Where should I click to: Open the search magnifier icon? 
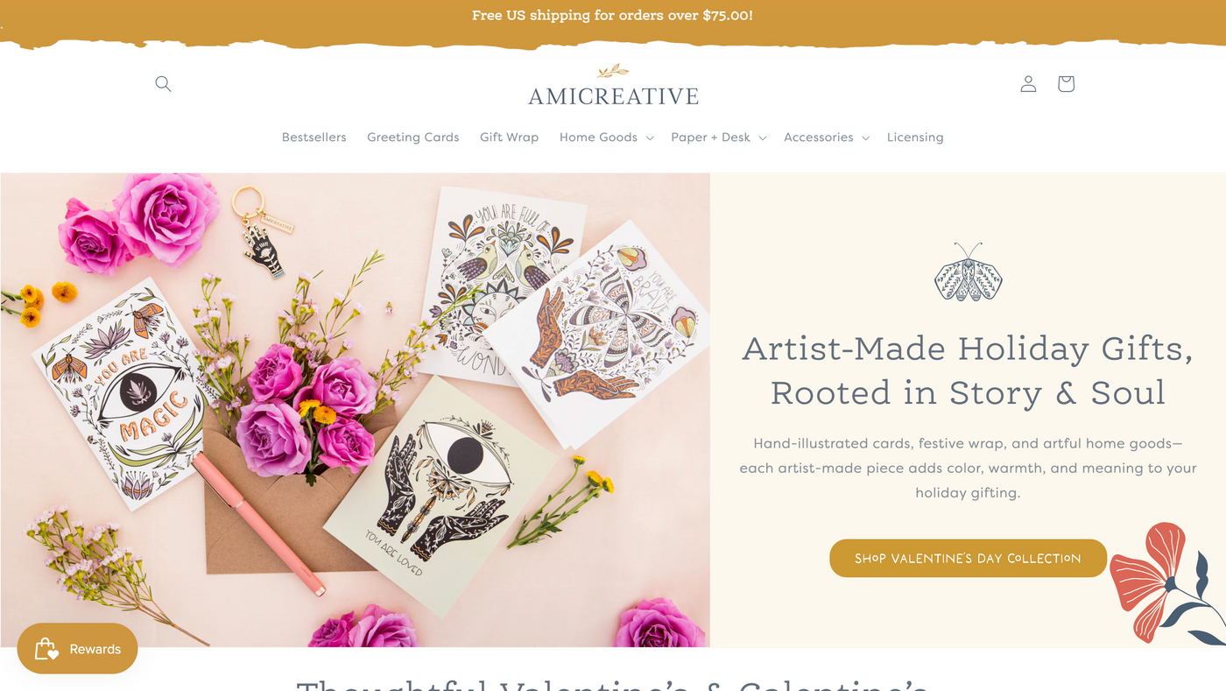163,84
